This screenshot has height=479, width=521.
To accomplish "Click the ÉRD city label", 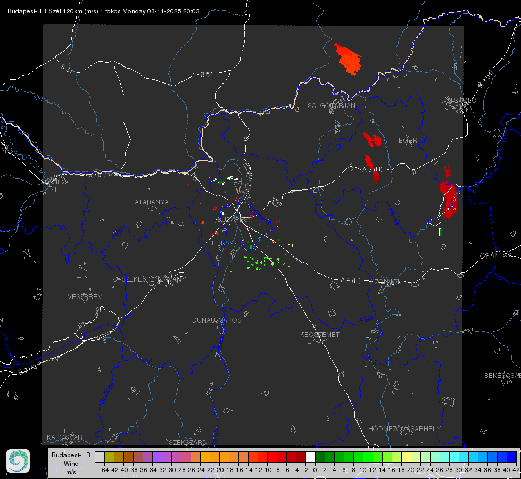I will pyautogui.click(x=218, y=243).
